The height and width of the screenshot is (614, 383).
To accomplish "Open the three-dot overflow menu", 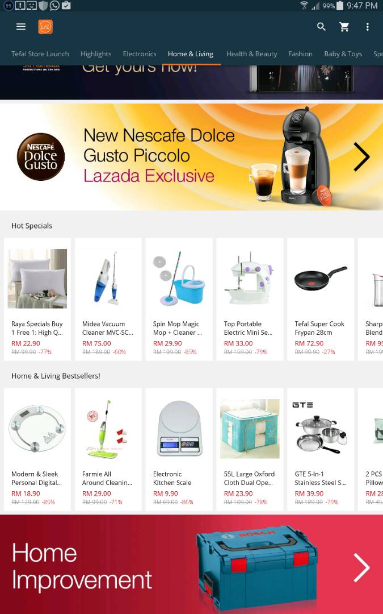I will point(367,27).
